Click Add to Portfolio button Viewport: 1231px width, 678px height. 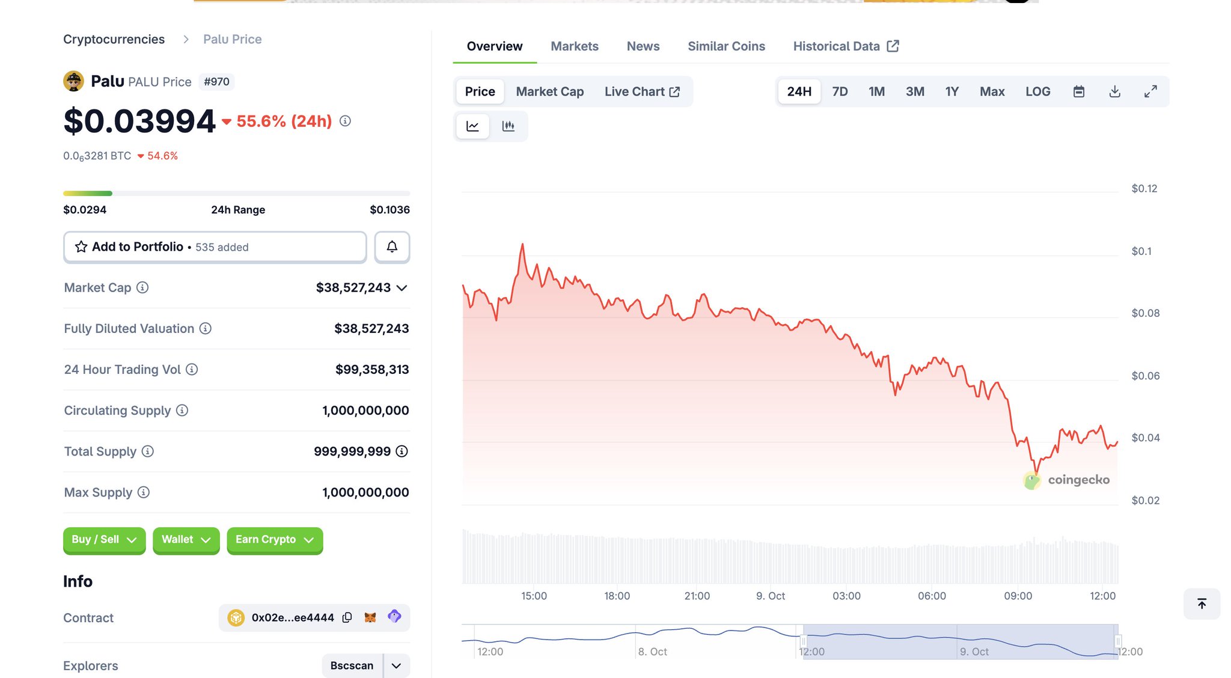pyautogui.click(x=215, y=247)
